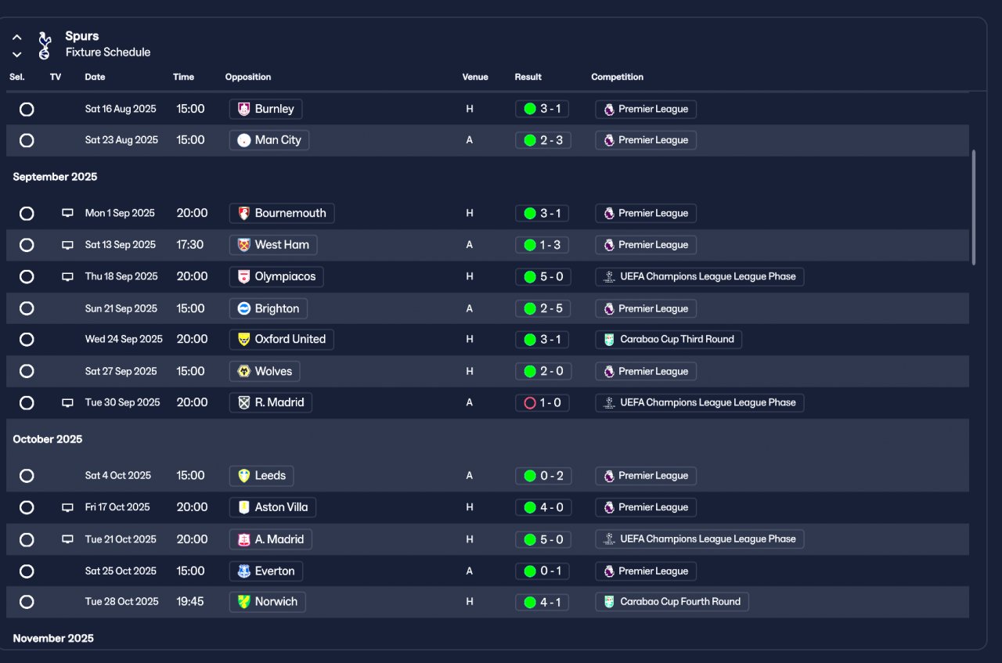1002x663 pixels.
Task: Click the Carabao Cup icon for Oxford United match
Action: coord(609,340)
